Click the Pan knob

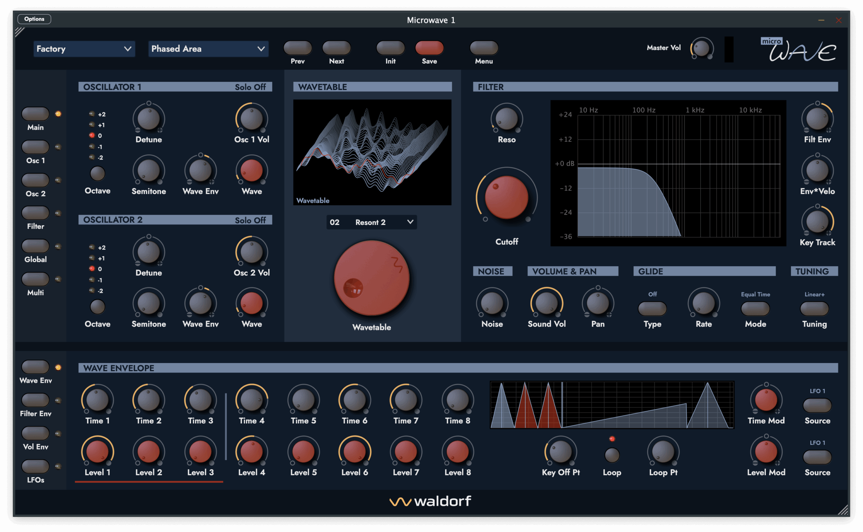tap(598, 303)
